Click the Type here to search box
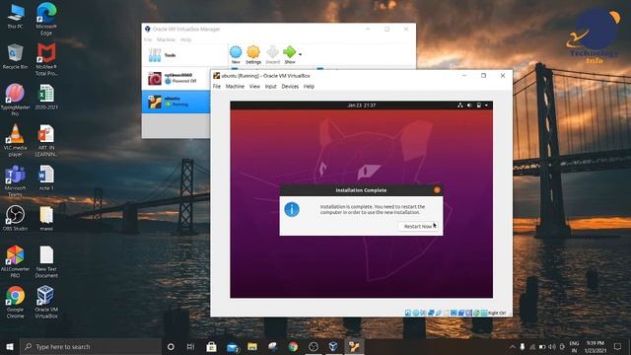Image resolution: width=631 pixels, height=355 pixels. pos(91,346)
